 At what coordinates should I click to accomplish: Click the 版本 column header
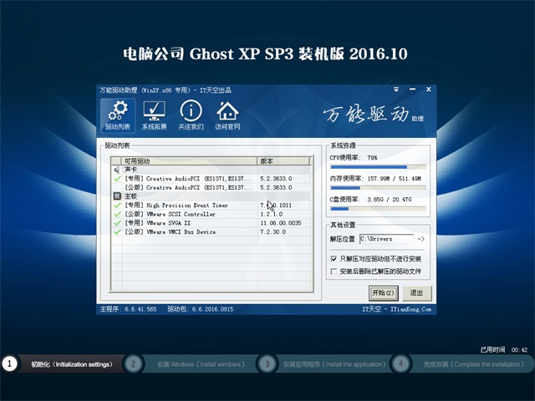(x=283, y=161)
